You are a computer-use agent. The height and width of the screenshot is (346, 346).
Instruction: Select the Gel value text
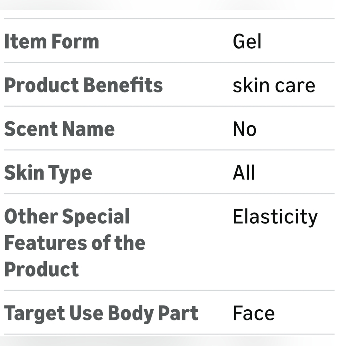pos(247,41)
